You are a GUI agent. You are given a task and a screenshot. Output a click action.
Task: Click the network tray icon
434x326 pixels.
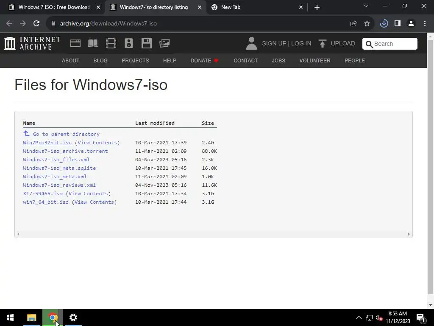(369, 318)
